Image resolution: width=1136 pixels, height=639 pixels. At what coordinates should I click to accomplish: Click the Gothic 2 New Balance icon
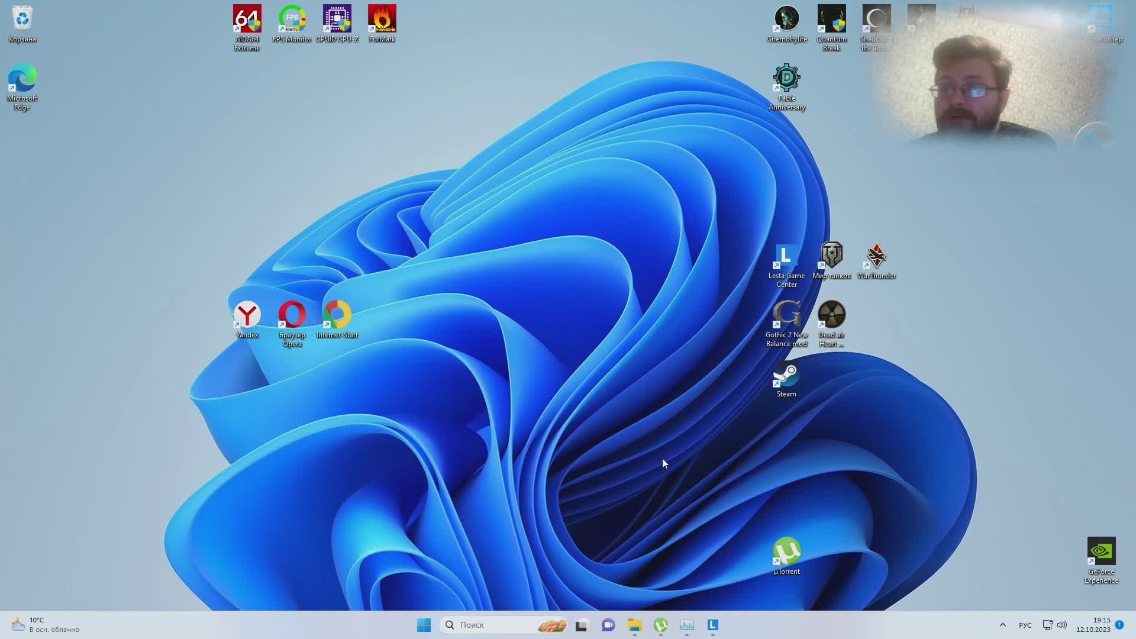tap(786, 315)
